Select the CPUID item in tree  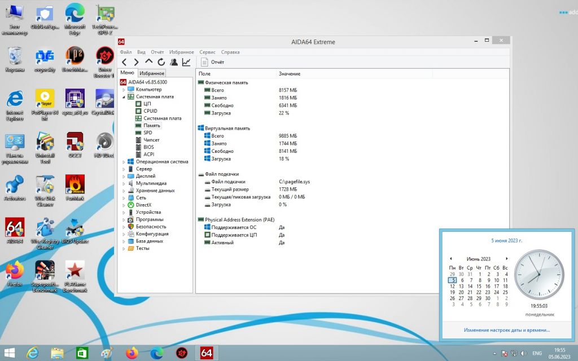point(150,111)
